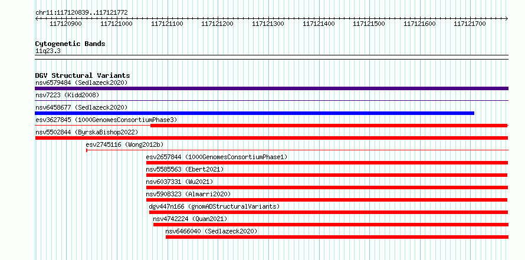Click ruler position 117121400

319,24
